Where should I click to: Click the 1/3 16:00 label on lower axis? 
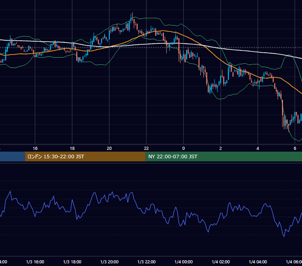[35, 262]
